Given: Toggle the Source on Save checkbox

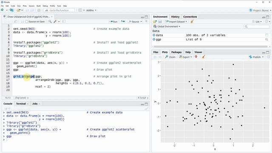Looking at the screenshot, I should tap(26, 22).
